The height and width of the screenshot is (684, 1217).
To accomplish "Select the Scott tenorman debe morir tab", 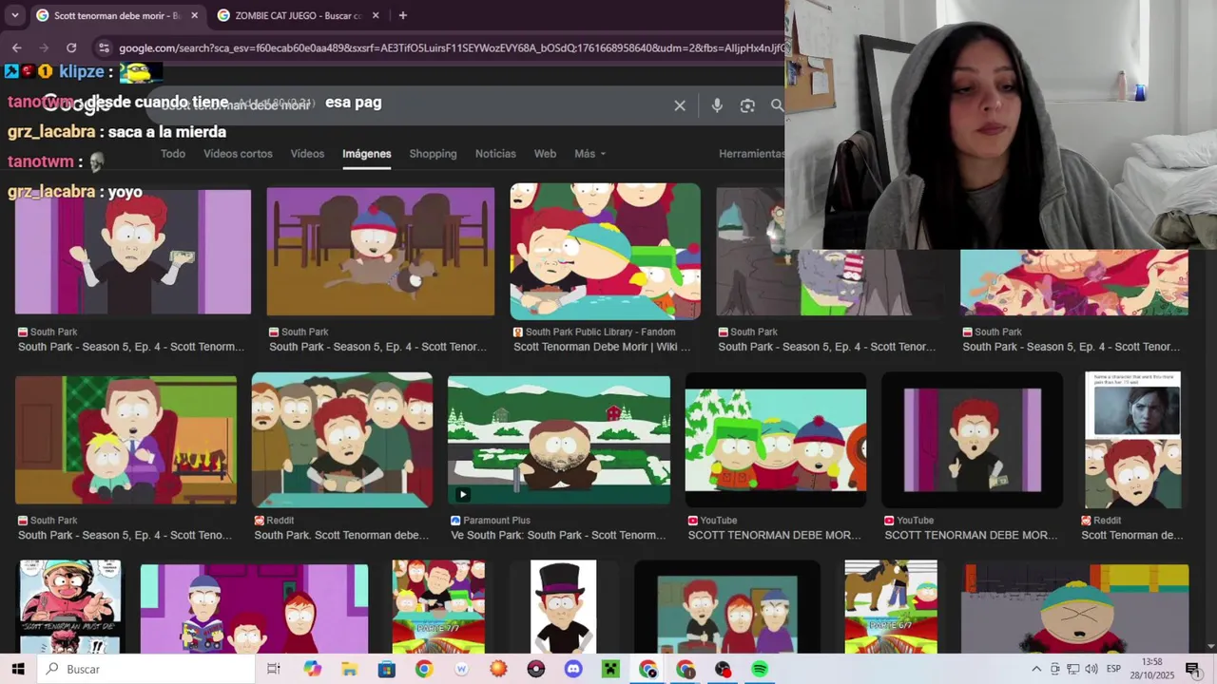I will pyautogui.click(x=116, y=15).
